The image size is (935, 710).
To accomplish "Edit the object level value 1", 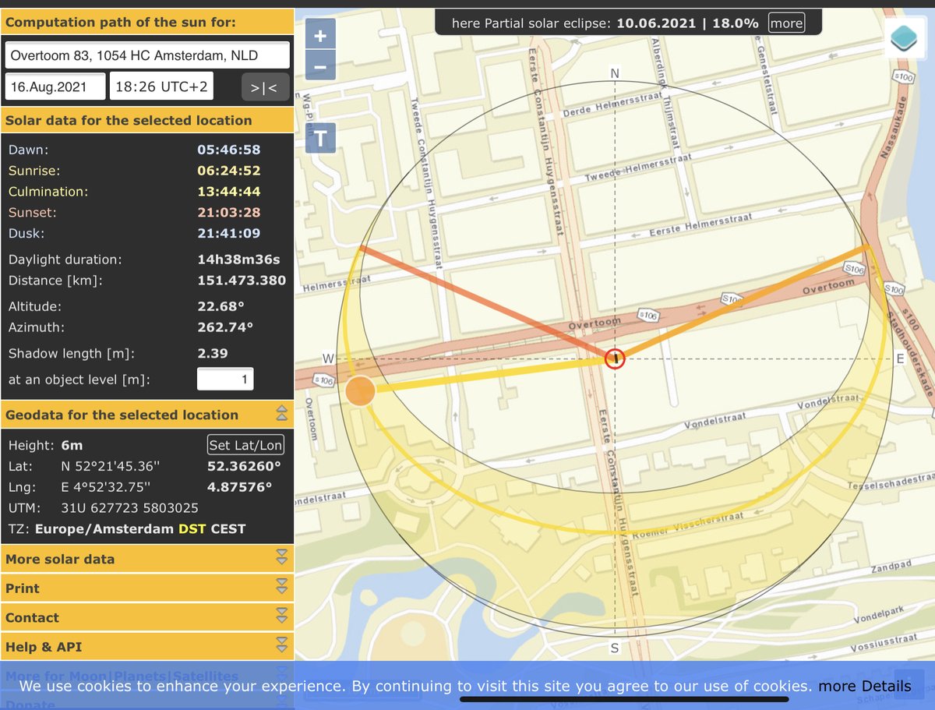I will (x=225, y=380).
